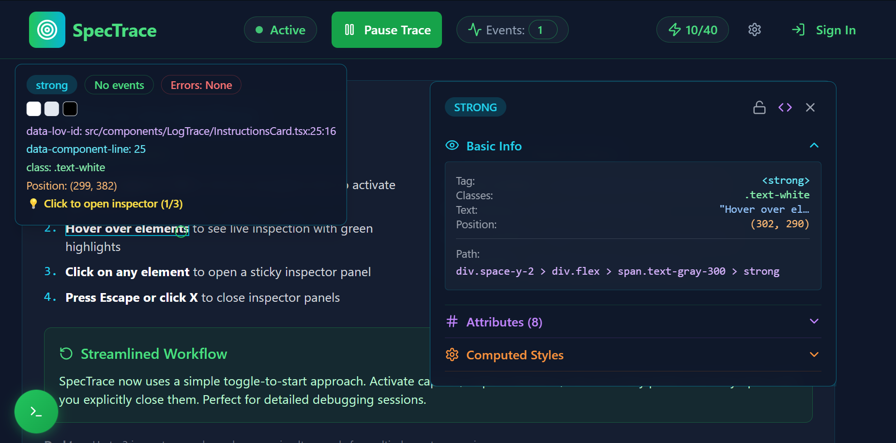Collapse the Basic Info section chevron

click(x=814, y=146)
